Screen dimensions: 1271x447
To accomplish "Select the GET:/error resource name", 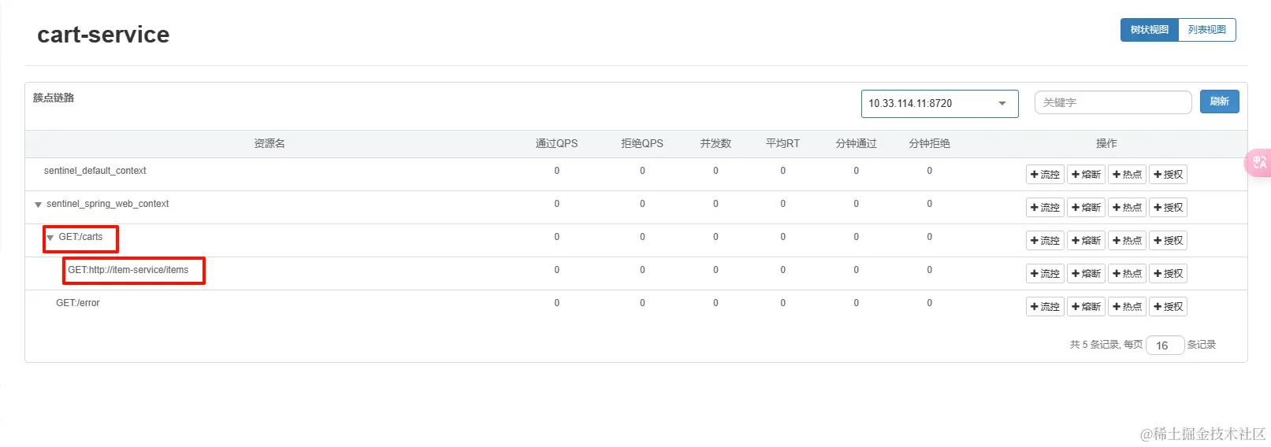I will (77, 303).
